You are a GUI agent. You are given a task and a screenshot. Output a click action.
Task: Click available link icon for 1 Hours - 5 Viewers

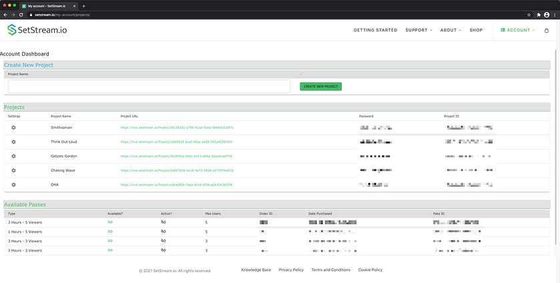point(110,232)
